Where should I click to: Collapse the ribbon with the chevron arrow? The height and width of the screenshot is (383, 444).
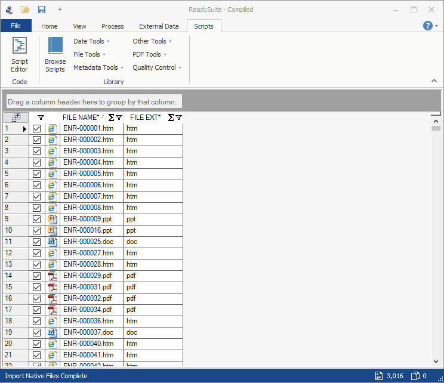[434, 81]
